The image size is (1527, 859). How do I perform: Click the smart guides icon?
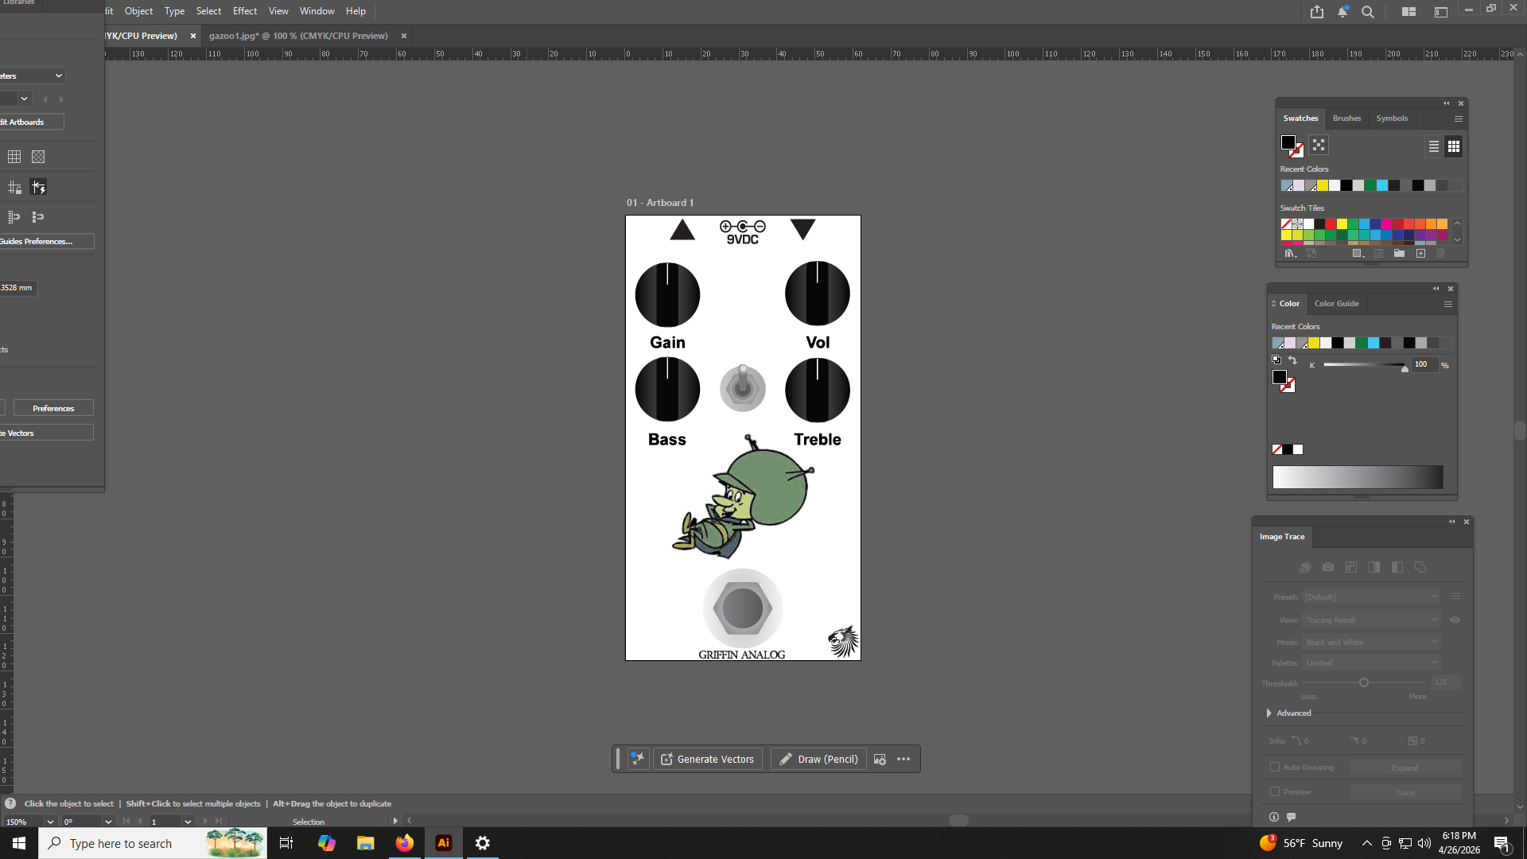tap(38, 188)
